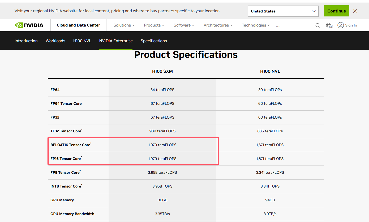Click the FP16 Tensor Core row label
The width and height of the screenshot is (369, 222).
66,159
